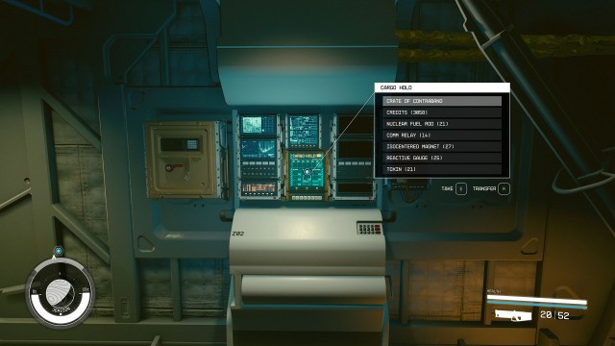Click the planet scanner compass gauge
615x346 pixels.
[x=60, y=292]
